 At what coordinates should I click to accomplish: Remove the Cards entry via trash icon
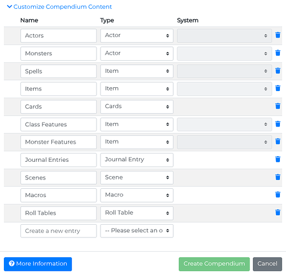[x=278, y=106]
